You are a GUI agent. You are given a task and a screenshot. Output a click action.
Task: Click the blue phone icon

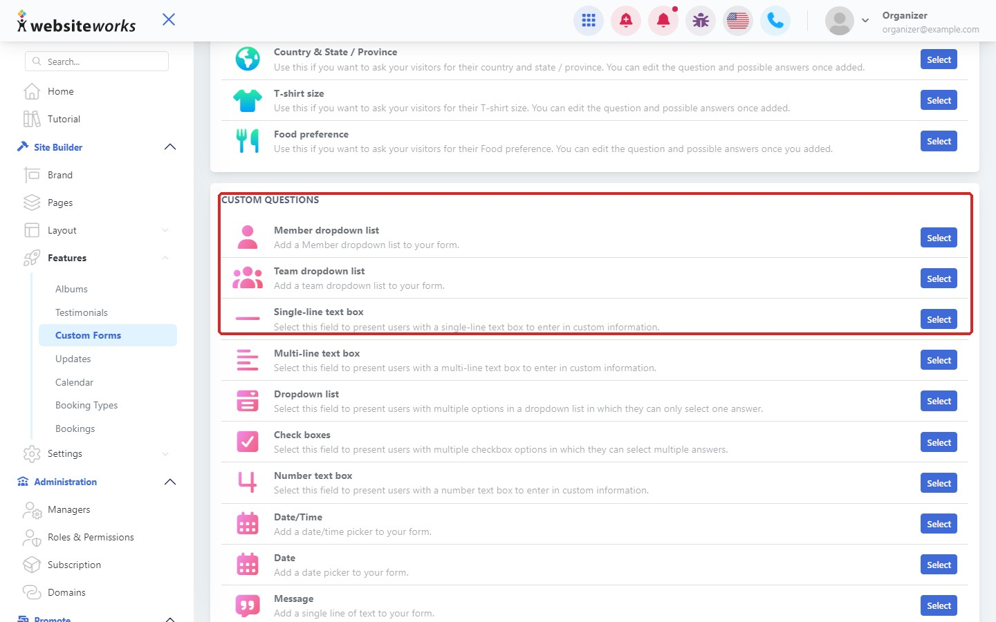point(775,21)
